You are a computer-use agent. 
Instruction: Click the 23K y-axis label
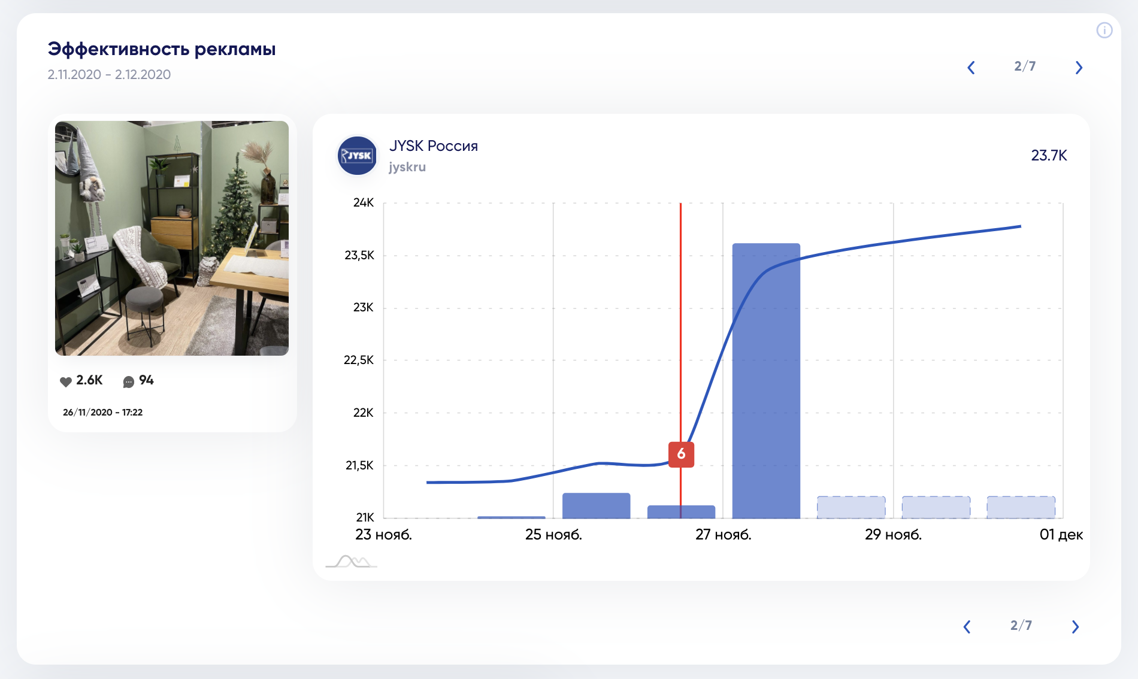click(364, 307)
